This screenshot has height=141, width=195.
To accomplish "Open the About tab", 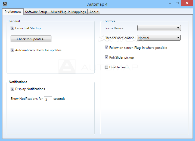I will (94, 12).
